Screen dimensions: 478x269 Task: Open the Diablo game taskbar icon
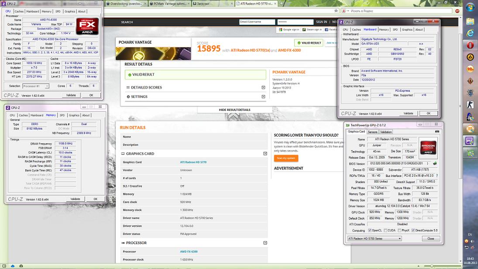[x=470, y=81]
